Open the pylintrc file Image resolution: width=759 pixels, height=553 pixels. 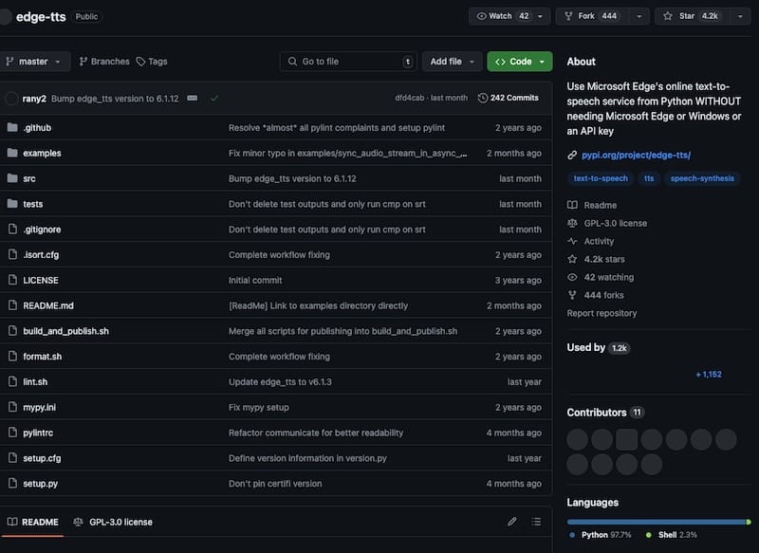[x=38, y=433]
